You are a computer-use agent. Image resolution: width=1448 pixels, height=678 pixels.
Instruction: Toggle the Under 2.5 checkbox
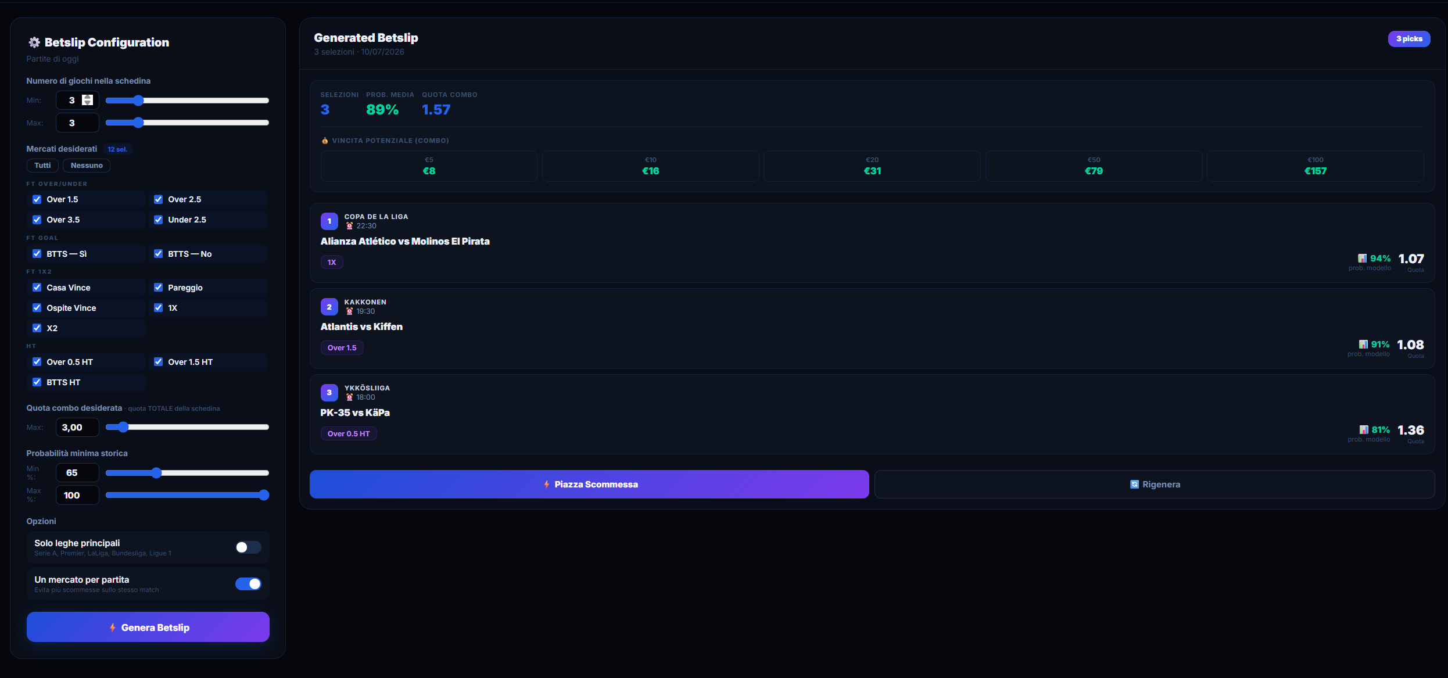point(158,220)
